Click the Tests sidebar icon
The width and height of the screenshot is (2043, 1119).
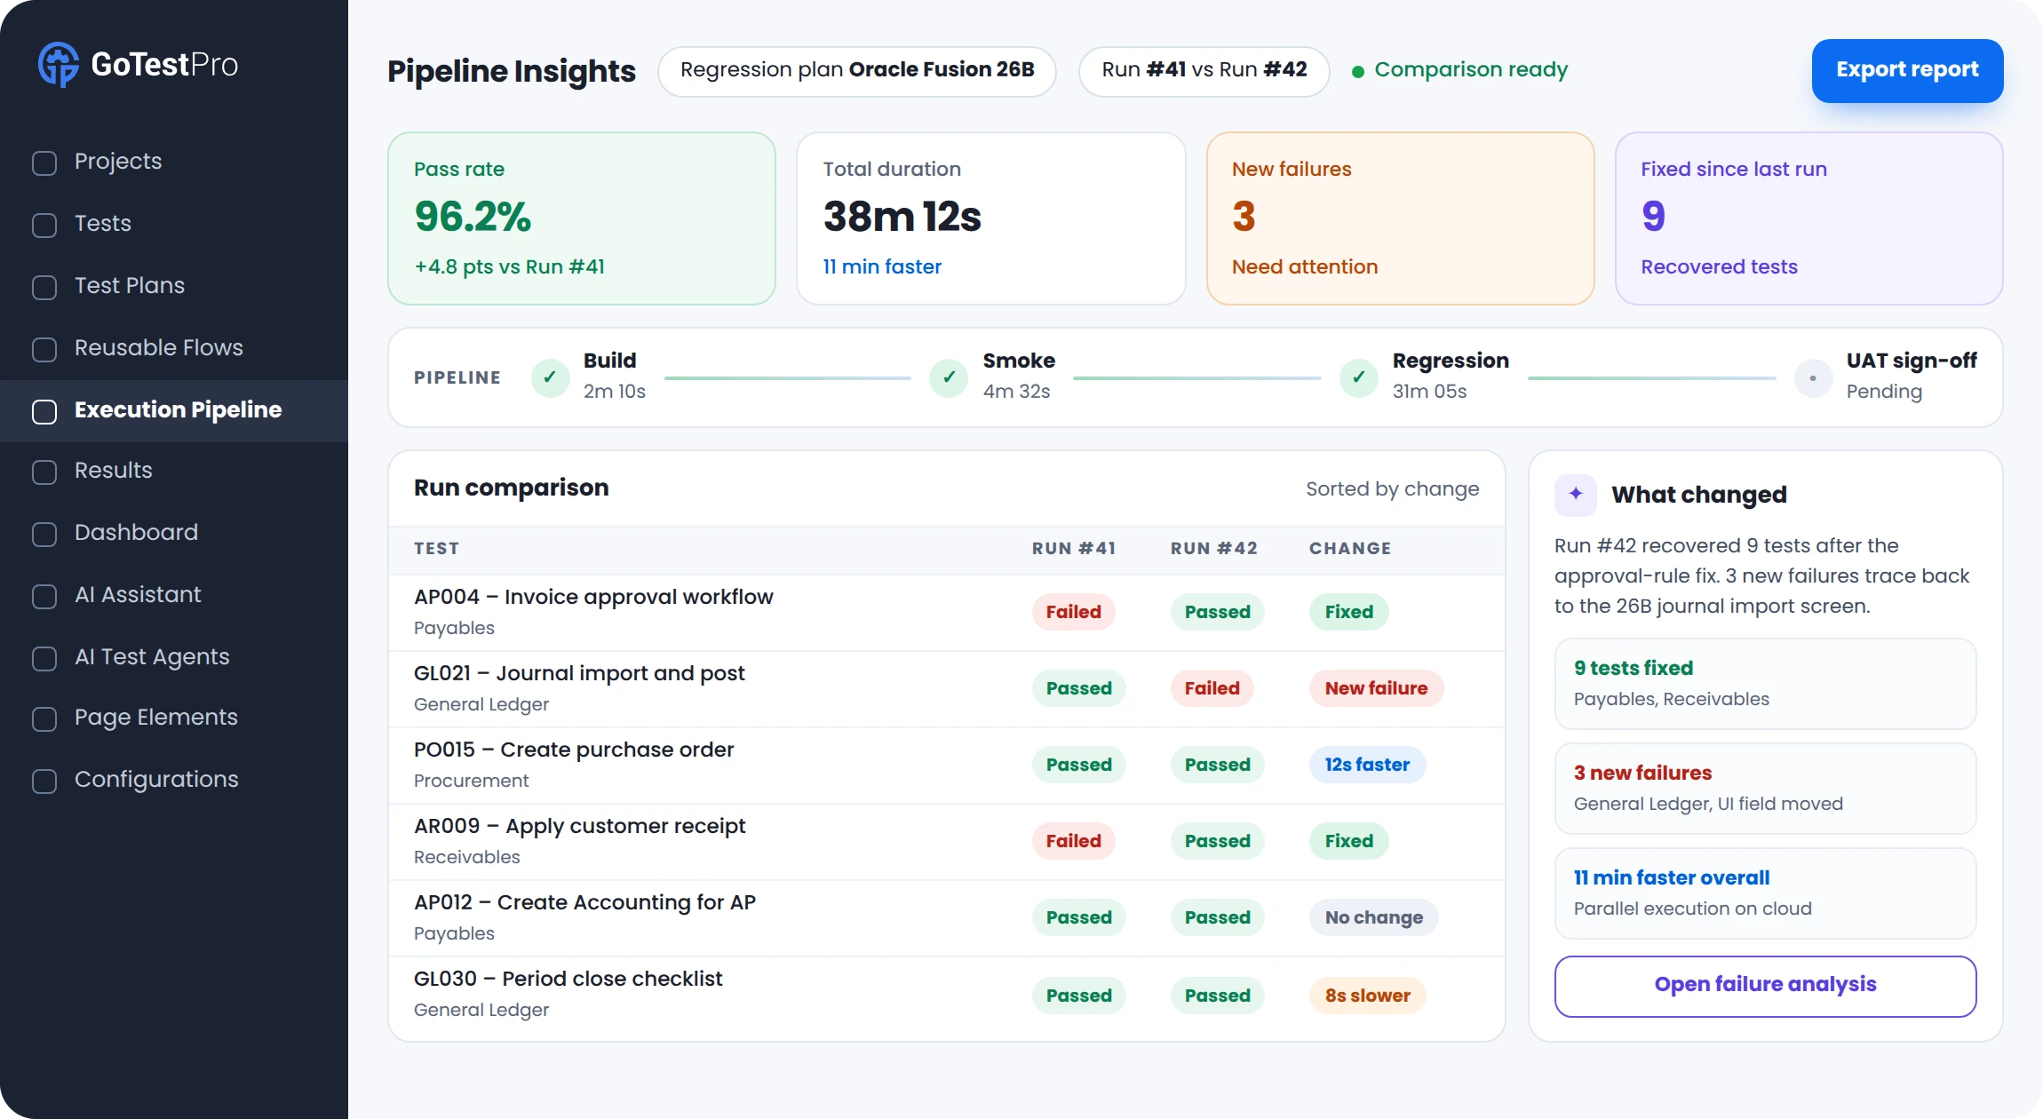point(44,225)
